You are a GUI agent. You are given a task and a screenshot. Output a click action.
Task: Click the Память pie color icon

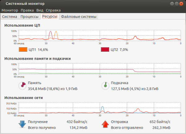click(22, 86)
